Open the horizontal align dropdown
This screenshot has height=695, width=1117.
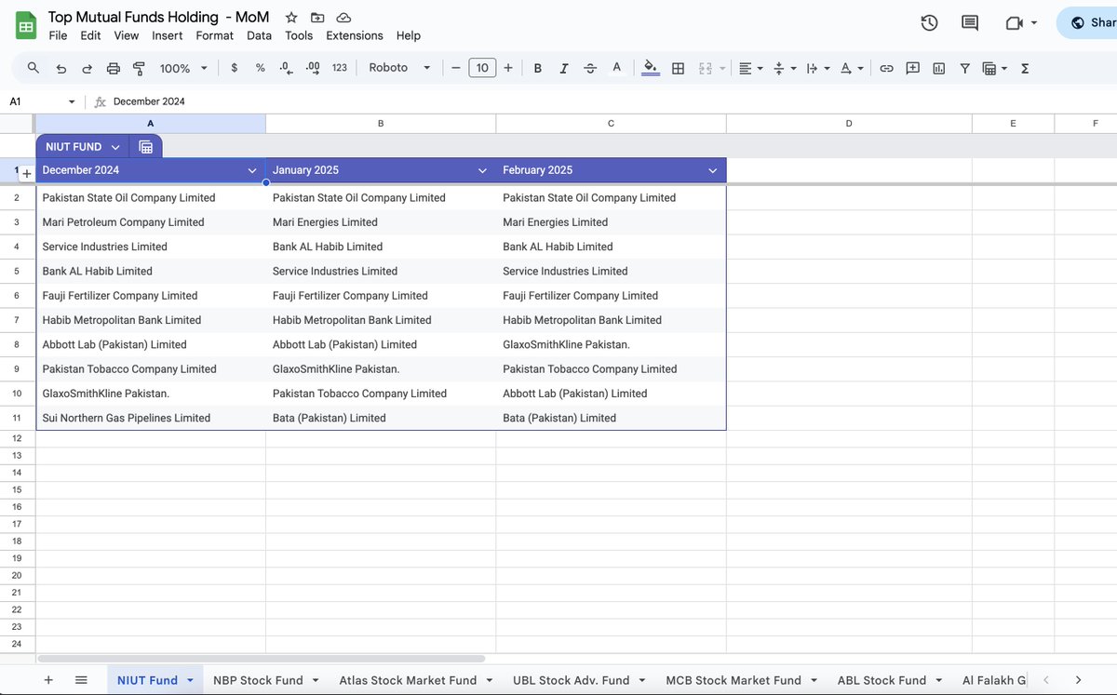point(750,68)
